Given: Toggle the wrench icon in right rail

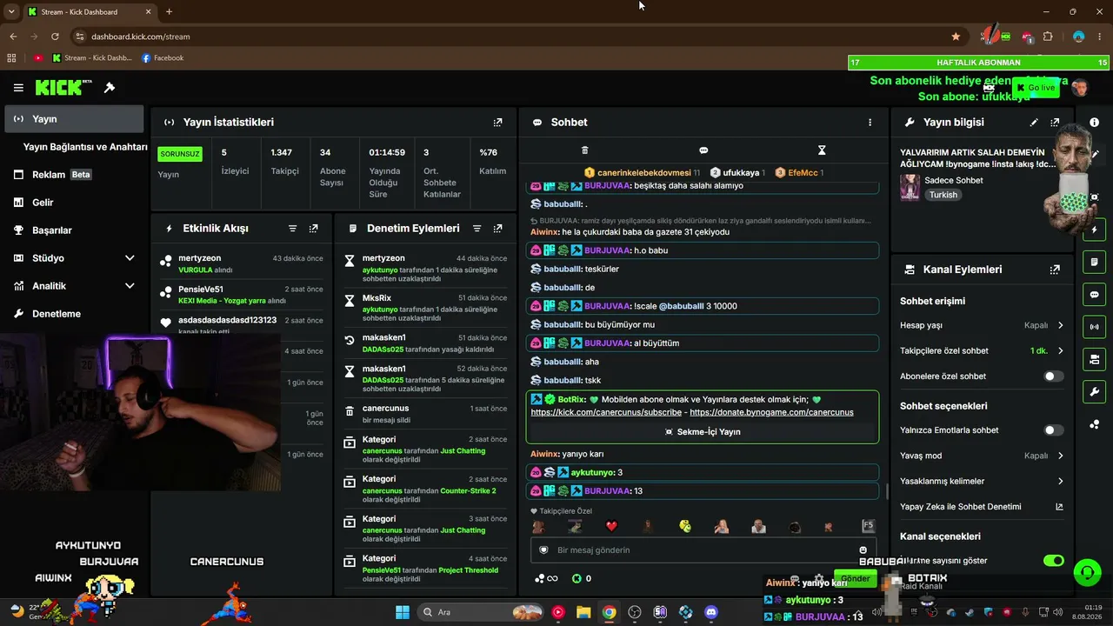Looking at the screenshot, I should click(x=1095, y=391).
